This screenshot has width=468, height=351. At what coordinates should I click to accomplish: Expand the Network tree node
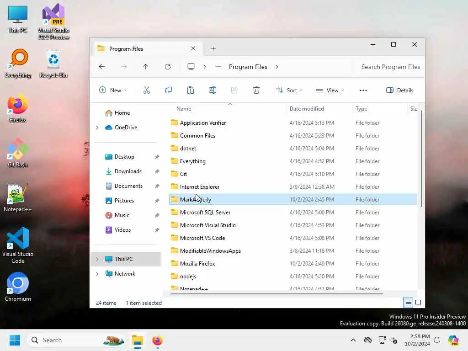(97, 274)
